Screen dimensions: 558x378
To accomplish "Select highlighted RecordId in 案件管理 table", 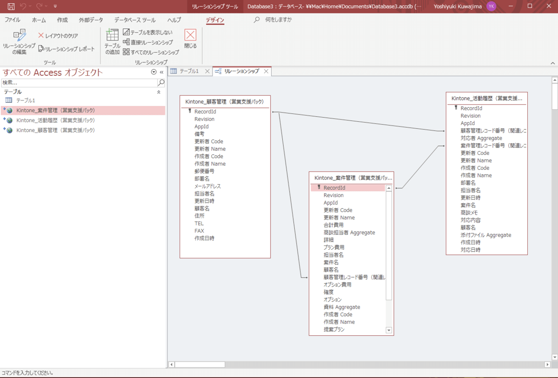I will (x=348, y=188).
